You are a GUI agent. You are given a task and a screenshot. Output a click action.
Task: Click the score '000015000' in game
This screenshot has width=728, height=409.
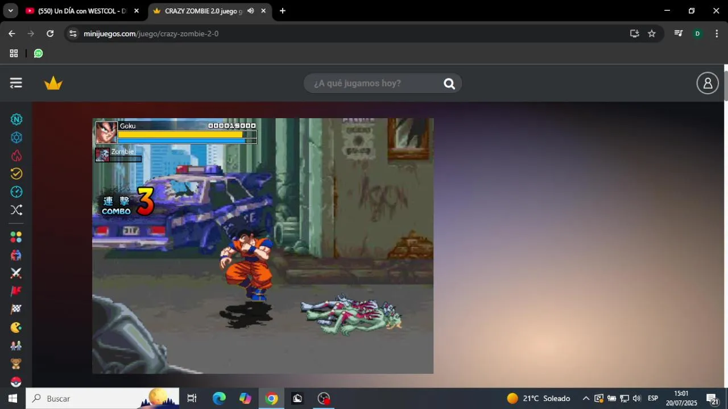click(x=232, y=126)
